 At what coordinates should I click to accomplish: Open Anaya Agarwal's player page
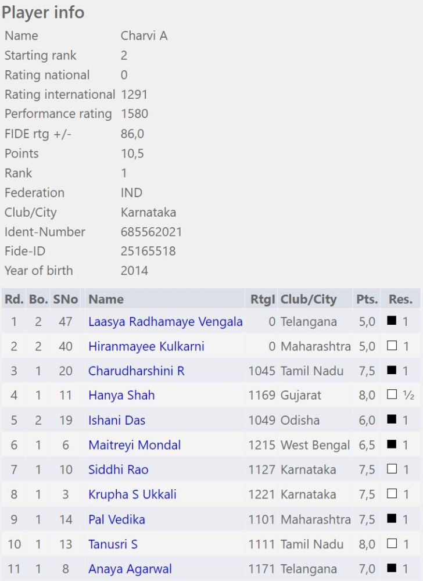point(130,569)
